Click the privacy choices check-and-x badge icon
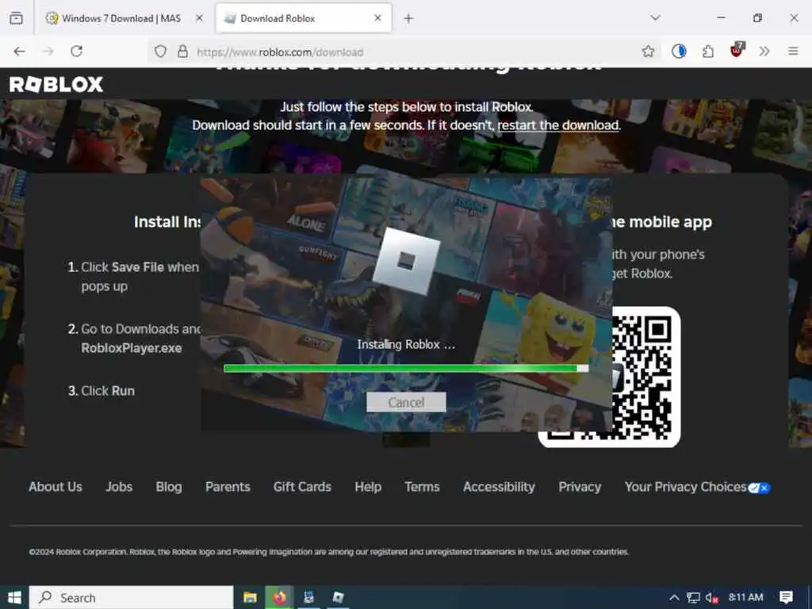This screenshot has height=609, width=812. (x=759, y=488)
